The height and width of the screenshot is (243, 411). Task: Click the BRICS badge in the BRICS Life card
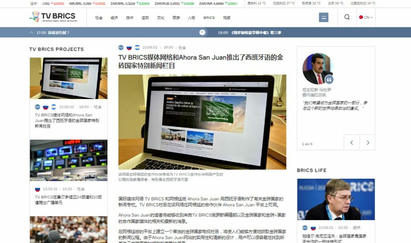[305, 228]
